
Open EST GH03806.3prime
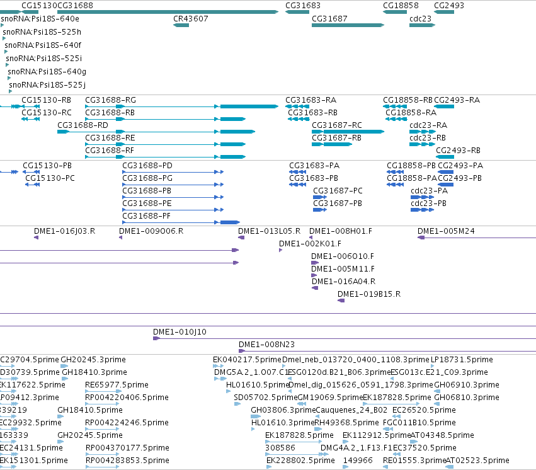coord(256,416)
